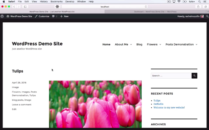Image resolution: width=209 pixels, height=130 pixels.
Task: Click the Tulips post heading
Action: (x=18, y=71)
